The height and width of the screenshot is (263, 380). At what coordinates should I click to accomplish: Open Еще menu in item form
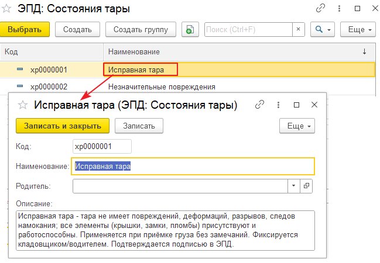coord(297,126)
